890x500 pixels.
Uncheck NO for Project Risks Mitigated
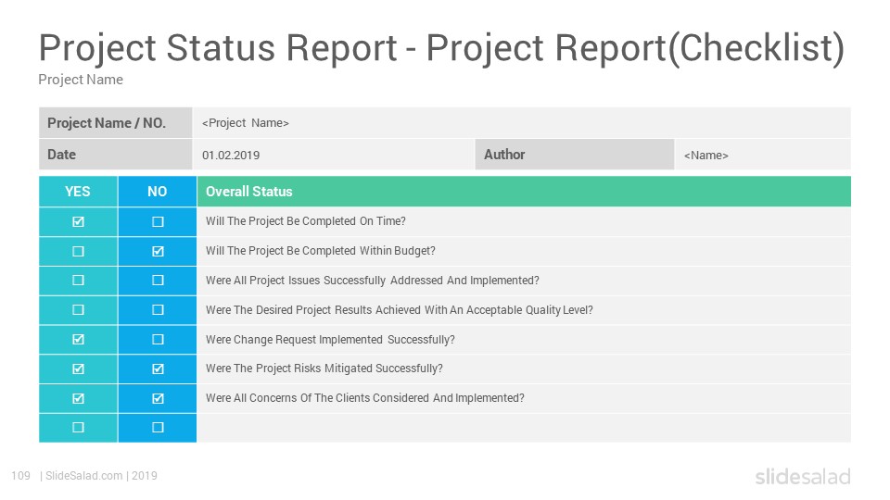point(158,369)
